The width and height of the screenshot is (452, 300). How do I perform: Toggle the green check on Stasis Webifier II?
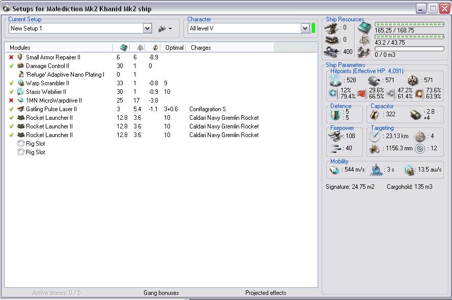pyautogui.click(x=11, y=92)
